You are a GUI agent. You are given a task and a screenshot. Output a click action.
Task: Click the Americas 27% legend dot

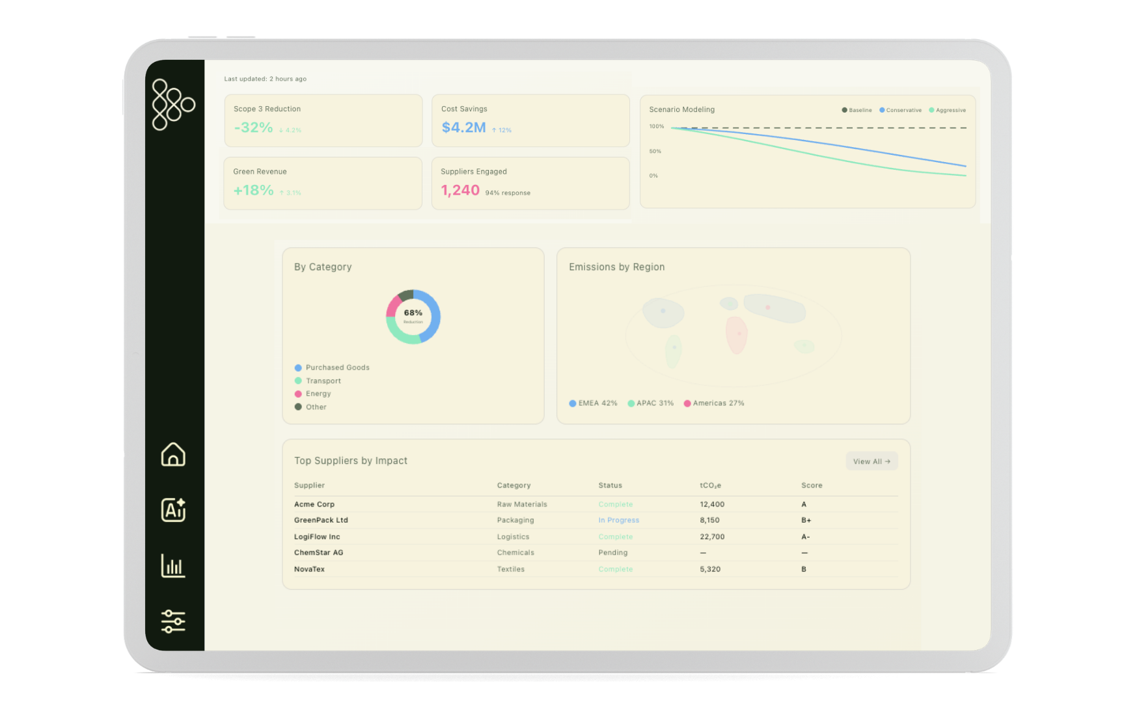pyautogui.click(x=687, y=404)
